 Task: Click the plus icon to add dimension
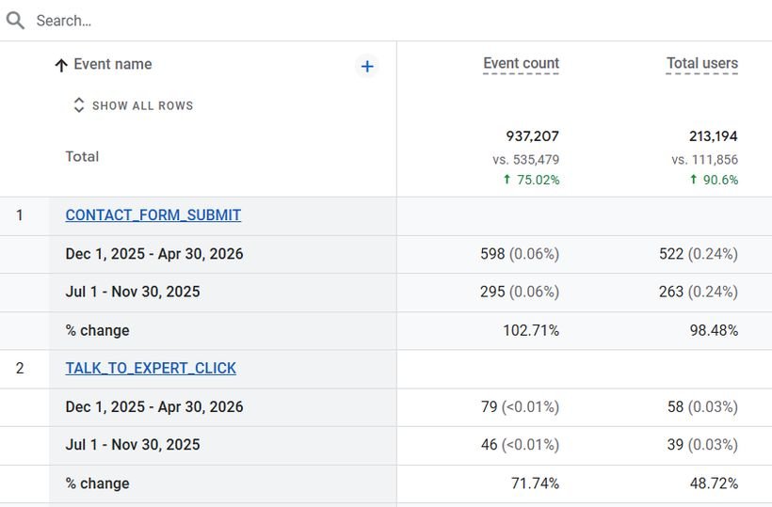coord(367,67)
